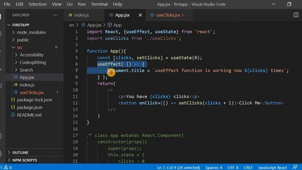
Task: Click the cube symbol icon in breadcrumb
Action: [x=109, y=25]
